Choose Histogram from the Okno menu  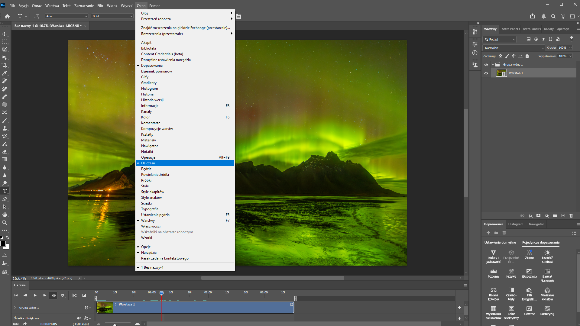(x=149, y=89)
